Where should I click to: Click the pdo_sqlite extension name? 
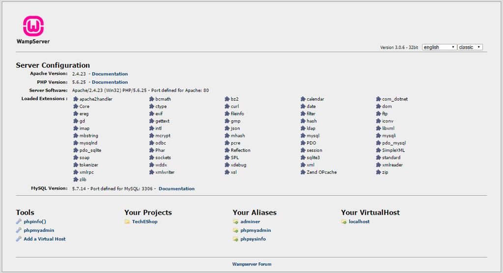pyautogui.click(x=90, y=150)
